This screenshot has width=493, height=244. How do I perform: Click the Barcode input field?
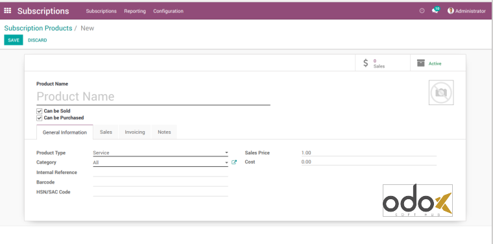tap(160, 182)
